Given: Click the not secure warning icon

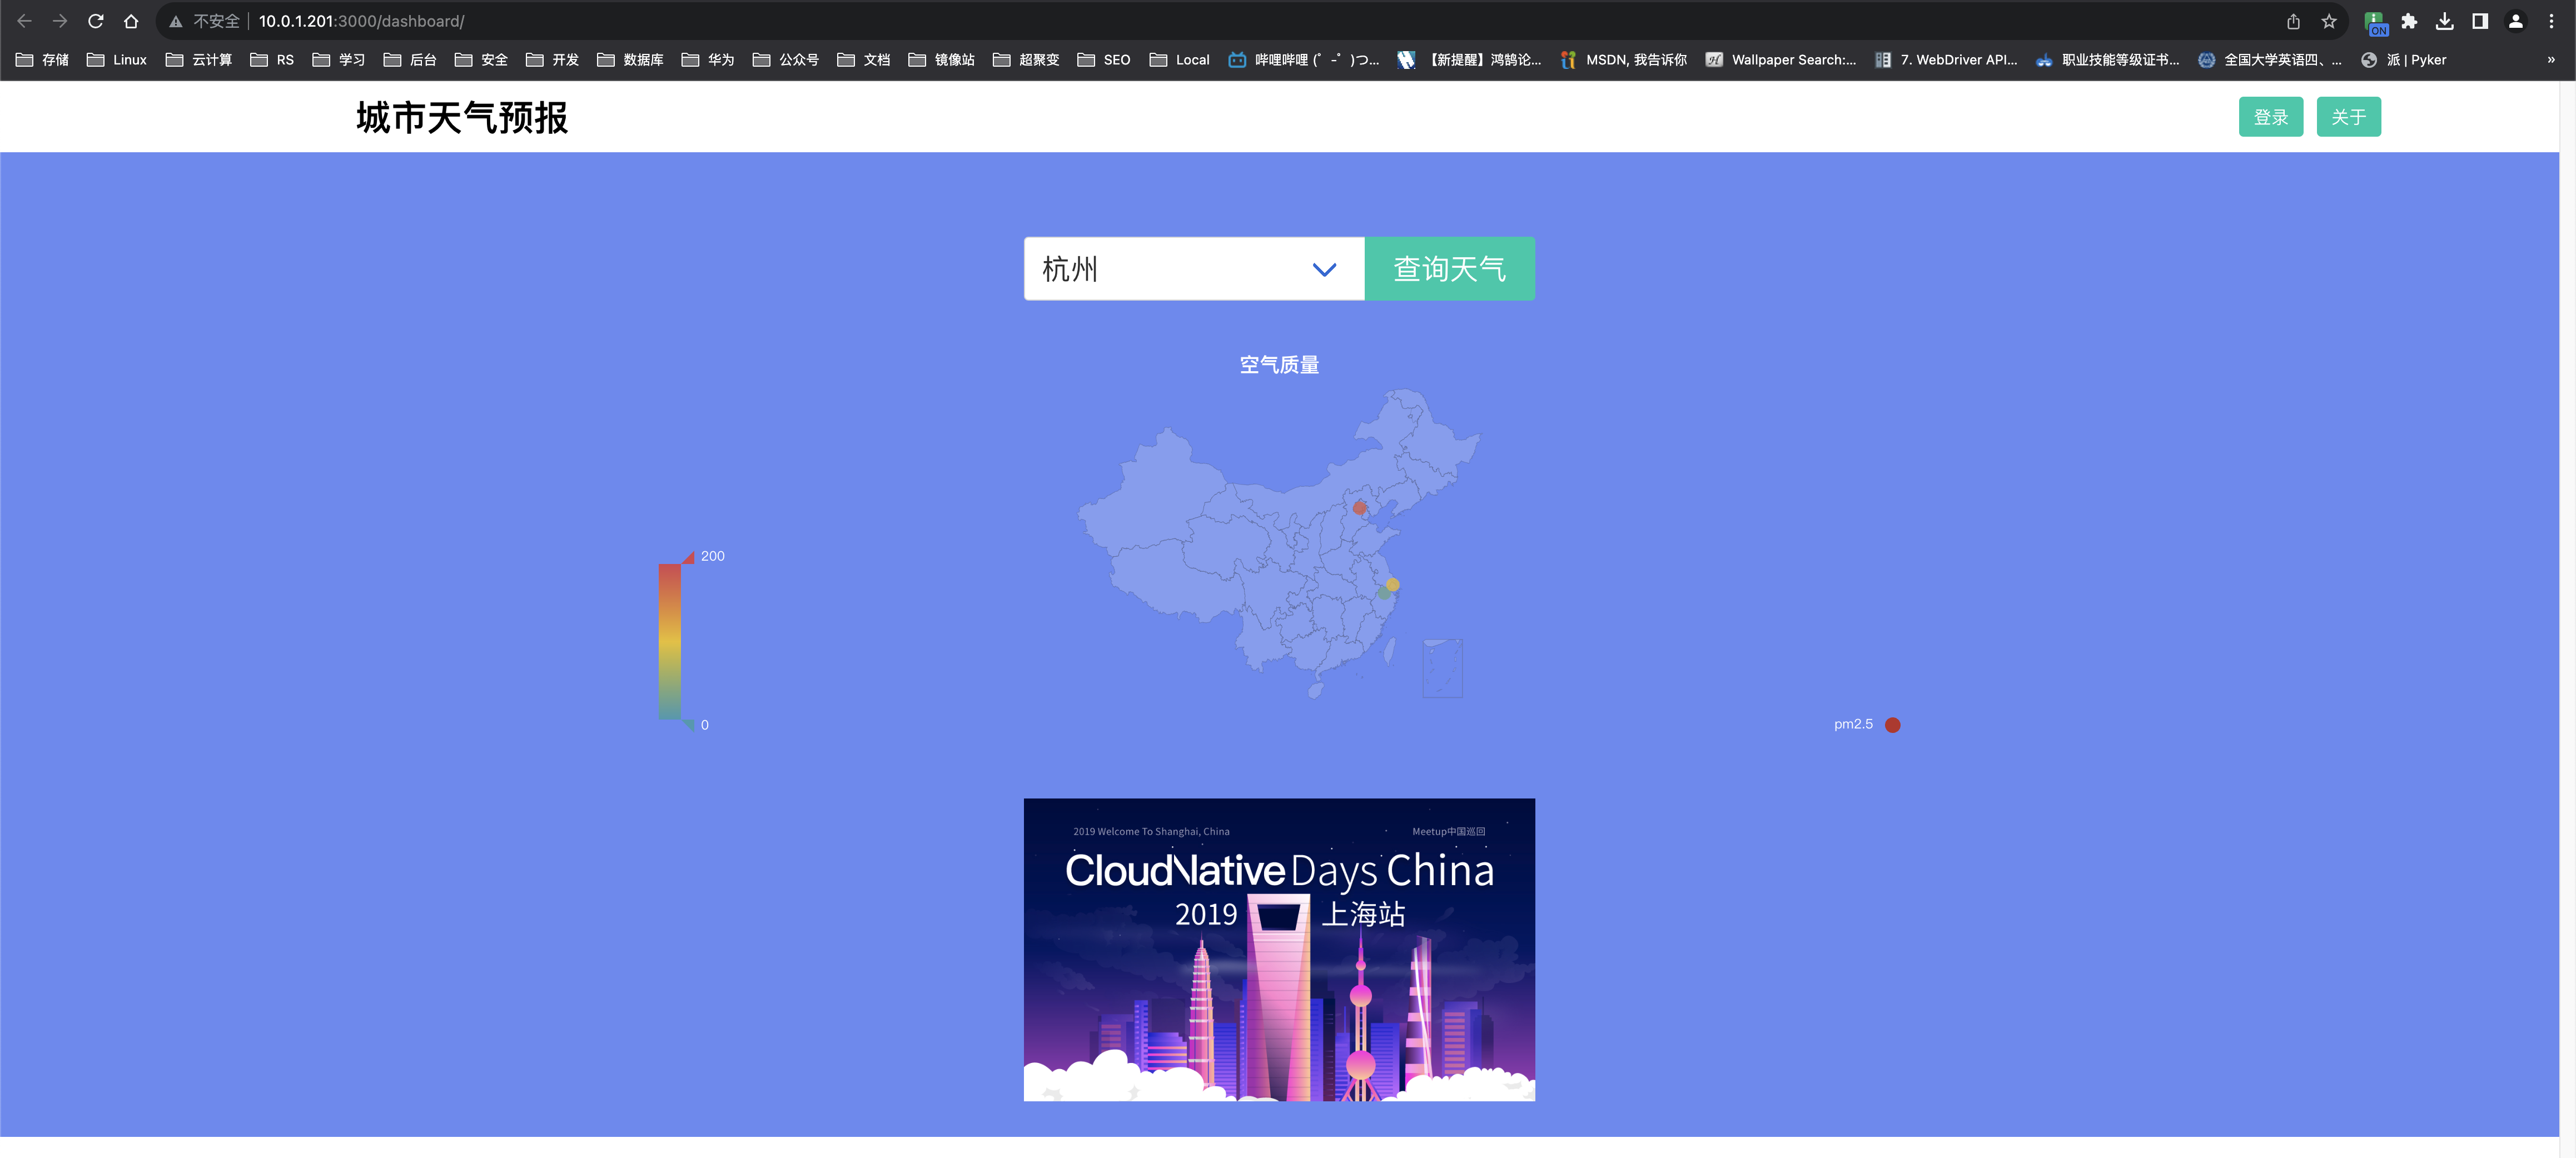Looking at the screenshot, I should pyautogui.click(x=176, y=21).
